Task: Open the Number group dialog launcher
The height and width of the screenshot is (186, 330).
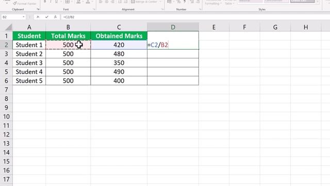Action: [x=200, y=9]
